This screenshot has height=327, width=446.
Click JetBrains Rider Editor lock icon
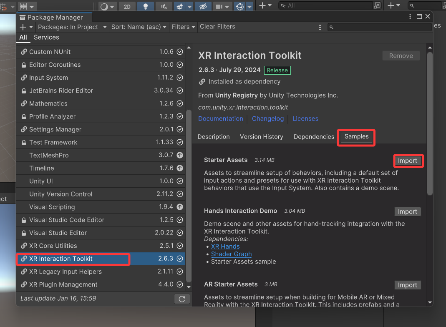coord(24,91)
